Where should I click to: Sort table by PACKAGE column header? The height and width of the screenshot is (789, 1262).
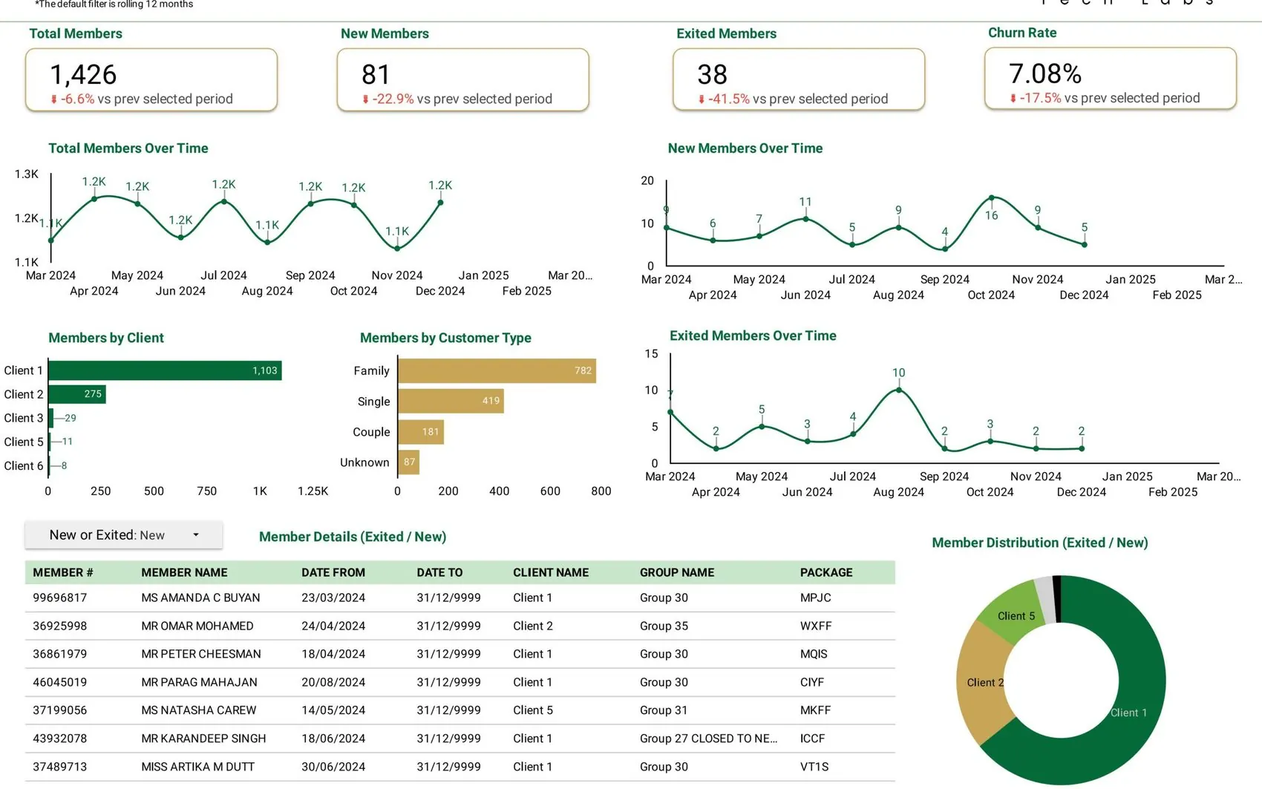826,572
